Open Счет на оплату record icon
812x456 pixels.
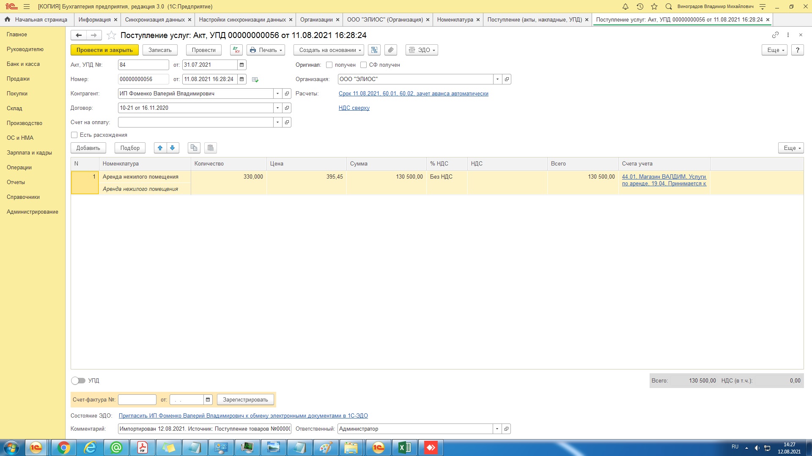[x=287, y=122]
